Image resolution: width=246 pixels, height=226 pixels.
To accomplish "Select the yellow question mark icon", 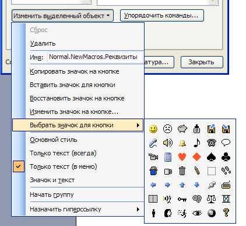I will pyautogui.click(x=226, y=213).
